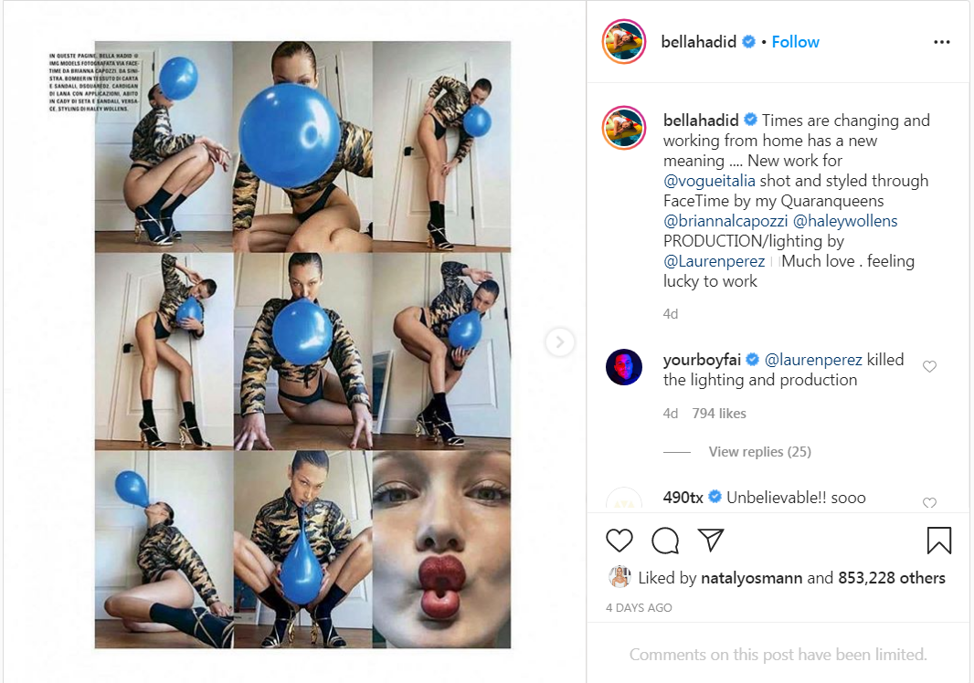Open @briannalcapozzi profile link
Screen dimensions: 974x683
pyautogui.click(x=725, y=221)
